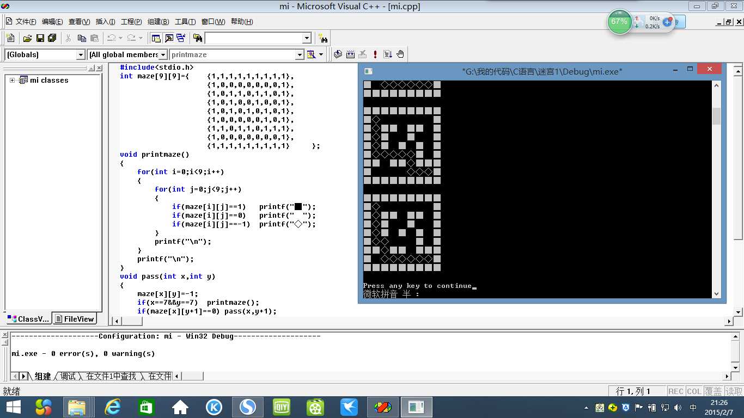
Task: Switch to the FileView tab
Action: (x=75, y=319)
